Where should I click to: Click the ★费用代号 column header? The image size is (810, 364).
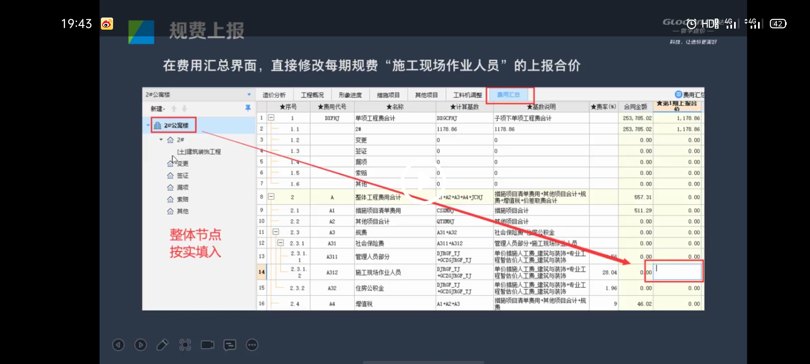[x=332, y=107]
